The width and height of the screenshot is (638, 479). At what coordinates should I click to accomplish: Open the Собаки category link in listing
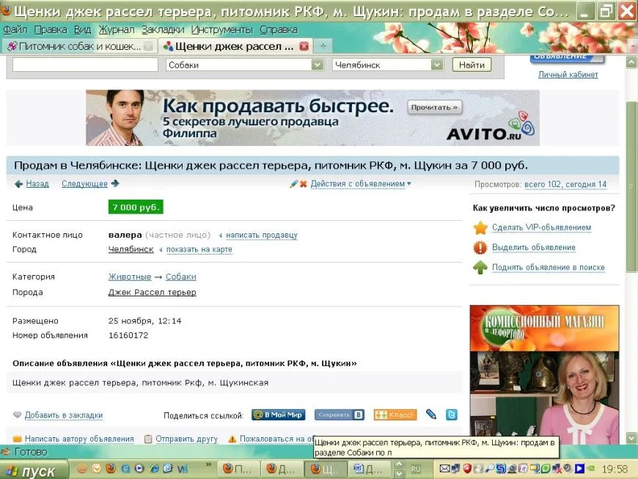[x=181, y=277]
